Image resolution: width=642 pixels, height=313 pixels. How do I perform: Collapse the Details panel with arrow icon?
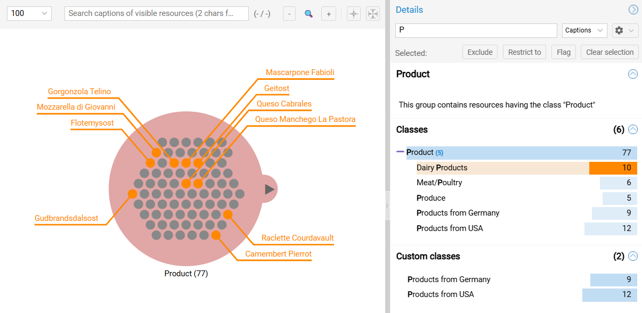tap(633, 10)
